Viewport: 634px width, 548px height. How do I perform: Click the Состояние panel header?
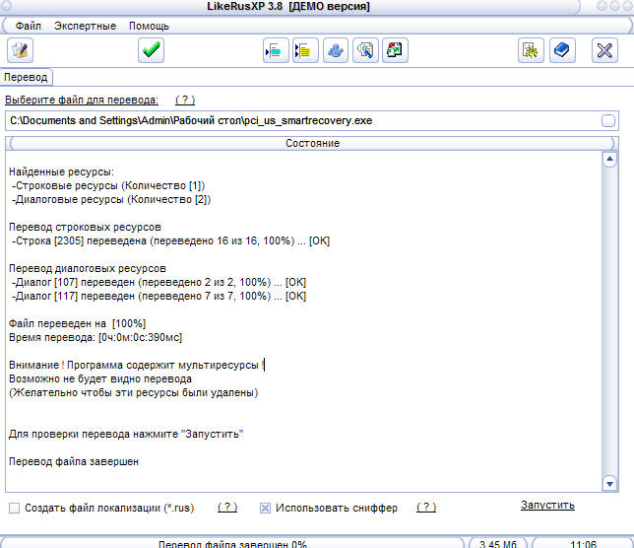(x=312, y=143)
